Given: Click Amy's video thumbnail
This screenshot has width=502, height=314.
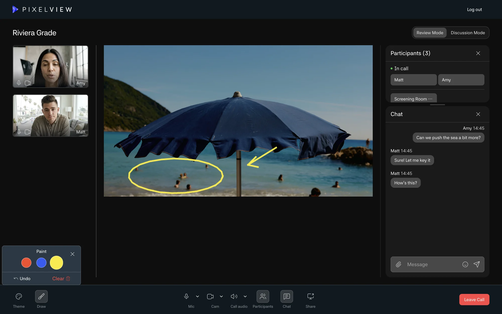Looking at the screenshot, I should (50, 67).
